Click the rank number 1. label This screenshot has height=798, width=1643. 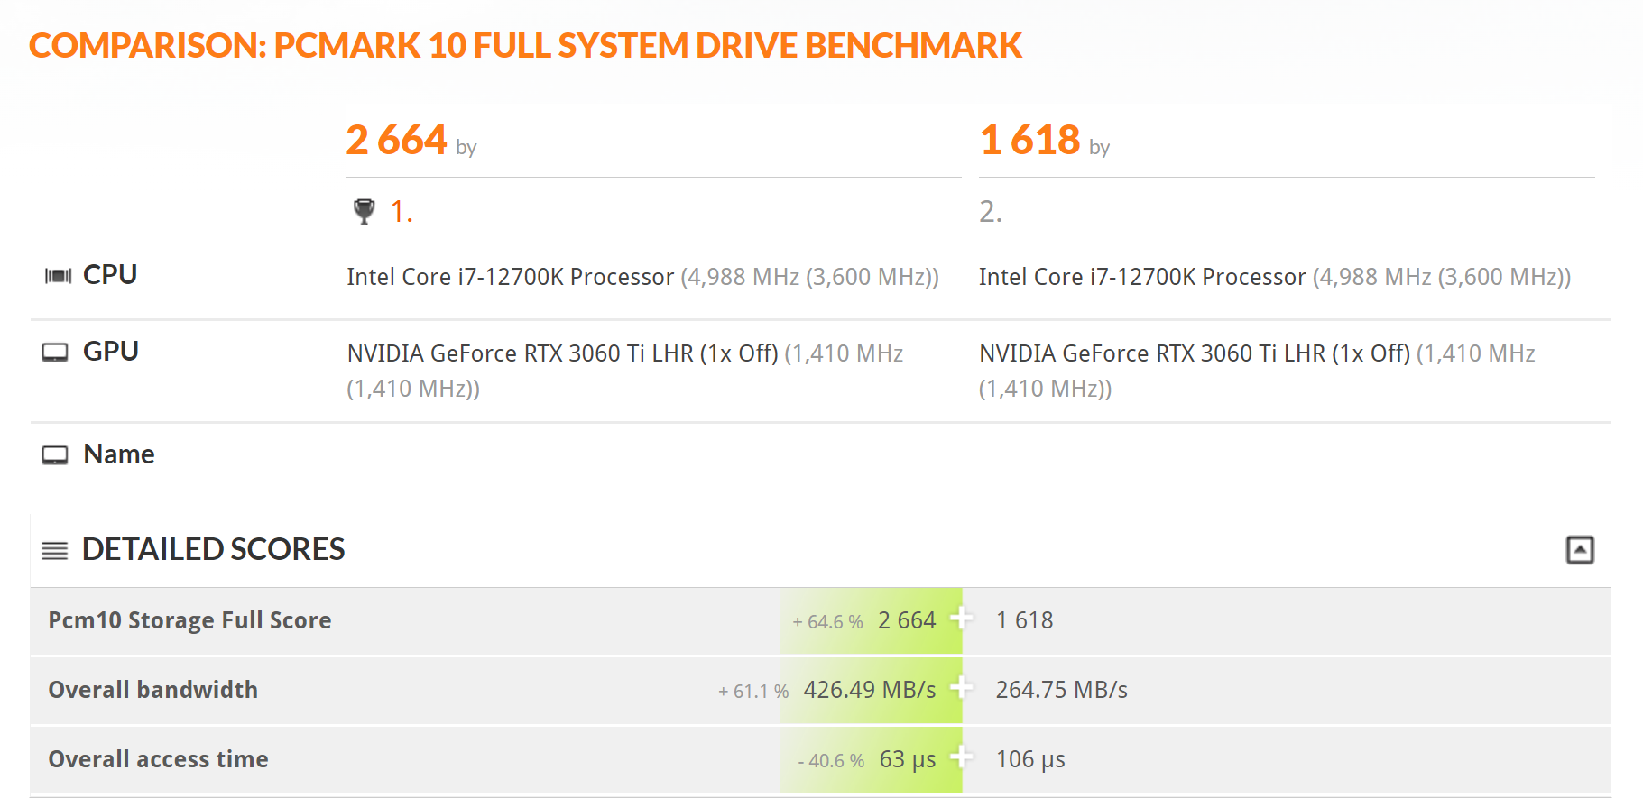point(402,212)
